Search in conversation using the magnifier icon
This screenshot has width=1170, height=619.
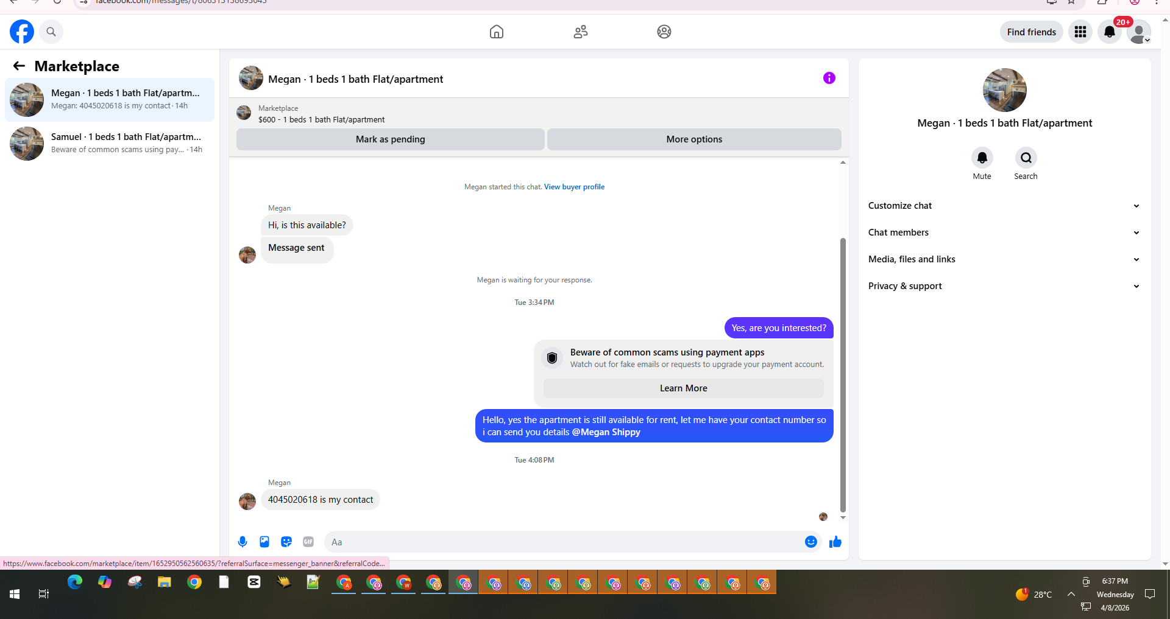coord(1026,158)
